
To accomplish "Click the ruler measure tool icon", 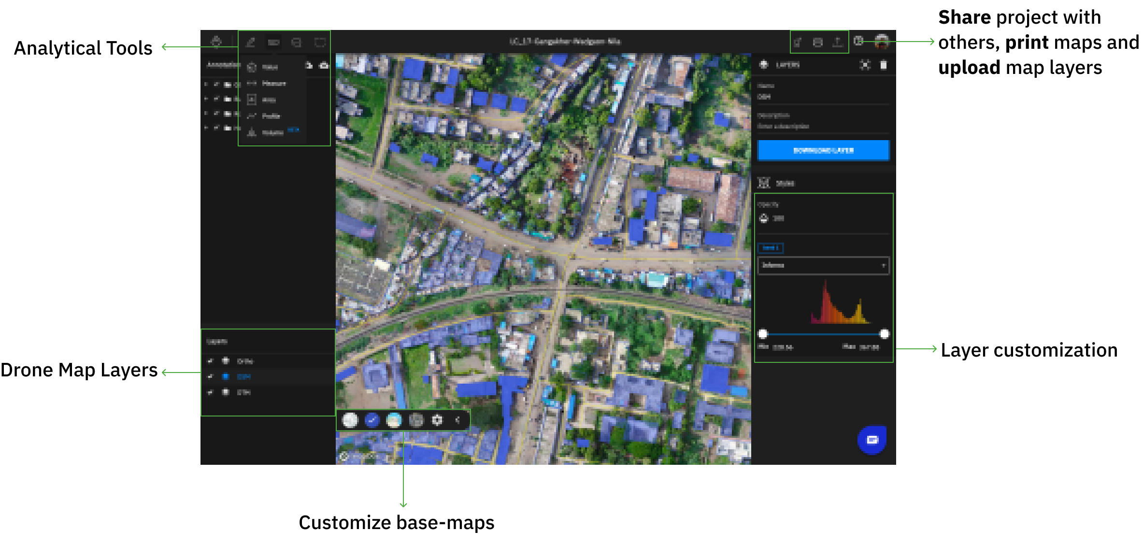I will click(273, 43).
